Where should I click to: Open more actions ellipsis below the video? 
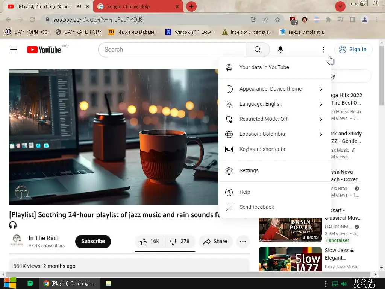point(243,241)
